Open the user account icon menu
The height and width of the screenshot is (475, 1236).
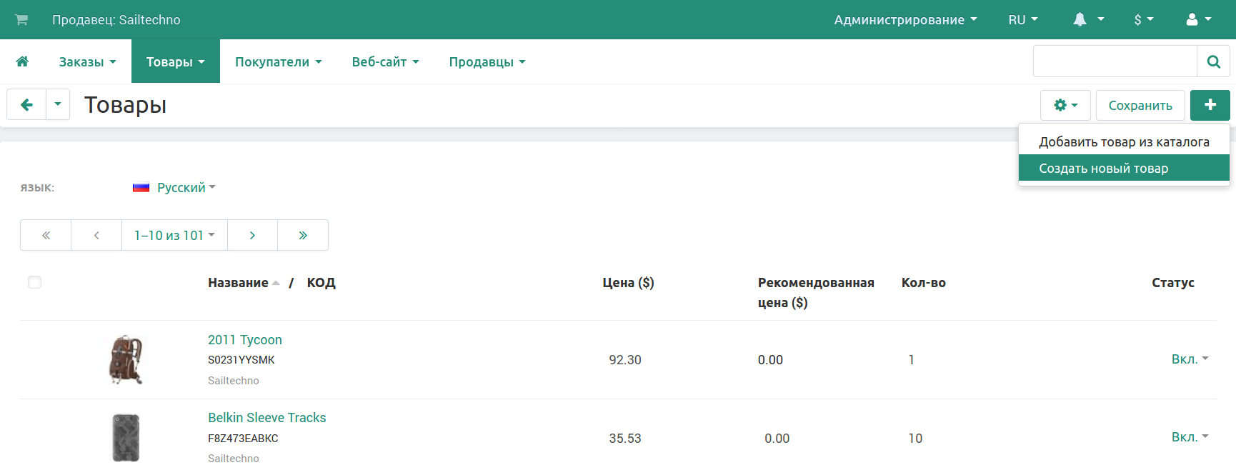(x=1198, y=20)
